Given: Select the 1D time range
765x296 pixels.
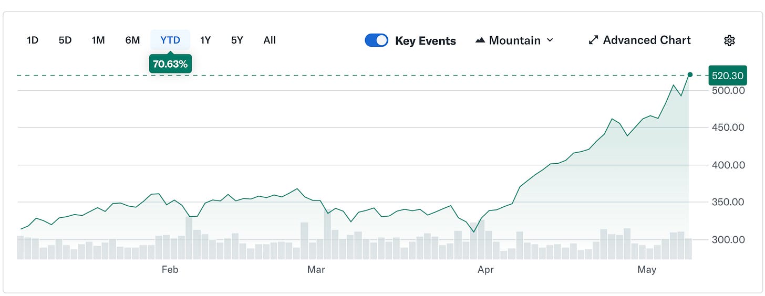Looking at the screenshot, I should coord(33,40).
